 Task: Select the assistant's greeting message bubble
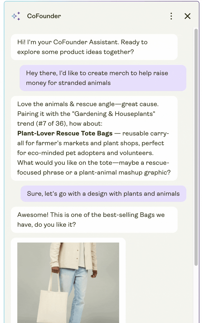click(94, 47)
